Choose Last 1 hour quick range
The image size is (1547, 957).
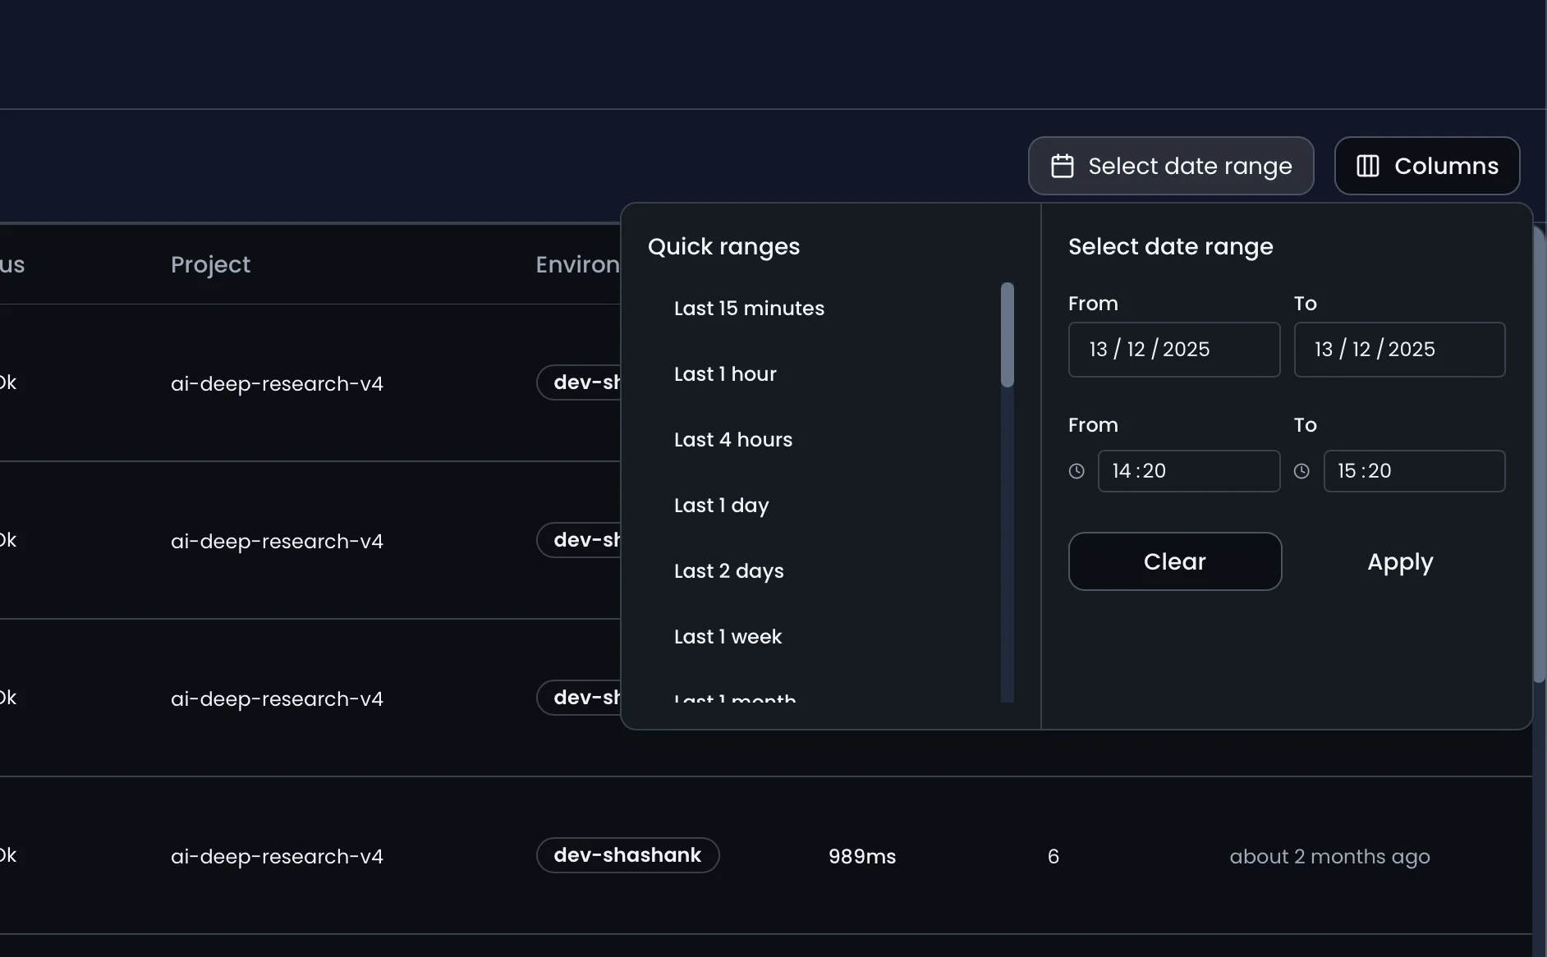point(725,374)
